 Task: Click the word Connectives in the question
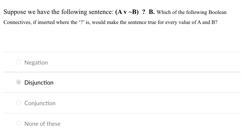17,22
